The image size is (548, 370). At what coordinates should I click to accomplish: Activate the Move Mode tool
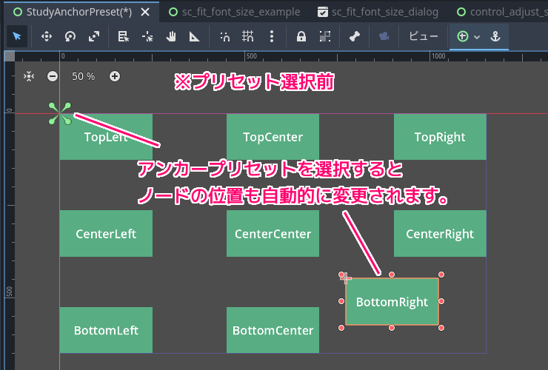point(47,36)
